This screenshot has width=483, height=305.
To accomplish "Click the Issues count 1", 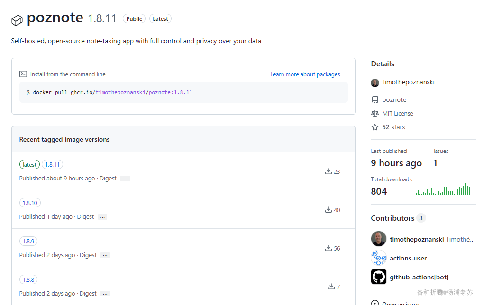I will [435, 163].
